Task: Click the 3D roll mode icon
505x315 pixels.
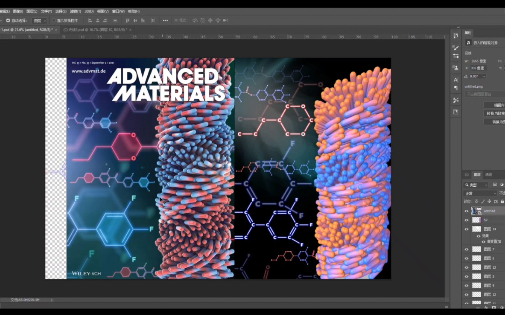Action: [x=203, y=20]
